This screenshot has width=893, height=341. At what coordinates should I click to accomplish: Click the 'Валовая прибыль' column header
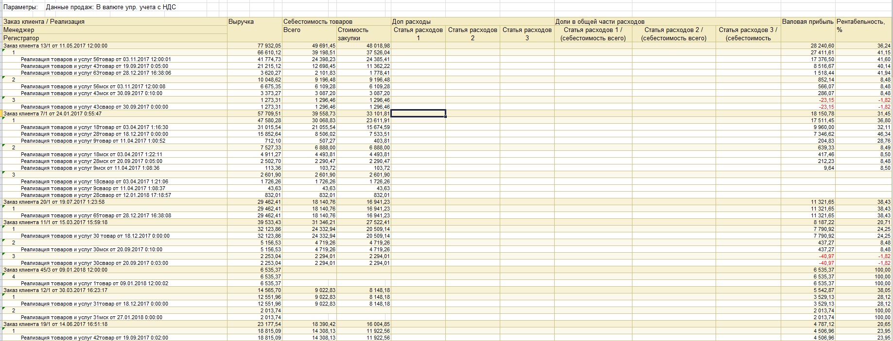pyautogui.click(x=807, y=22)
